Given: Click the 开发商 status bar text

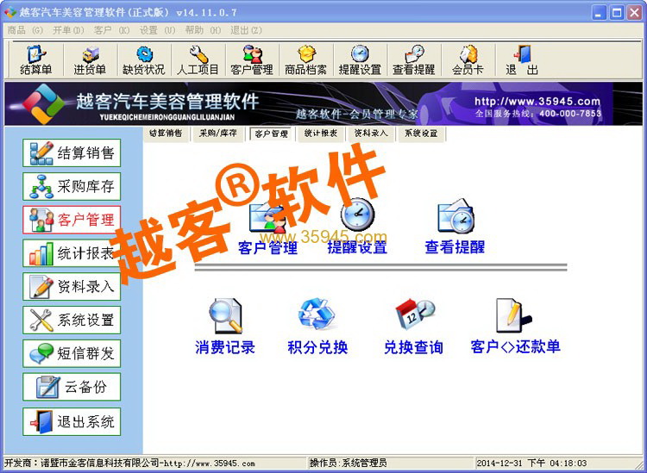Looking at the screenshot, I should click(x=129, y=464).
